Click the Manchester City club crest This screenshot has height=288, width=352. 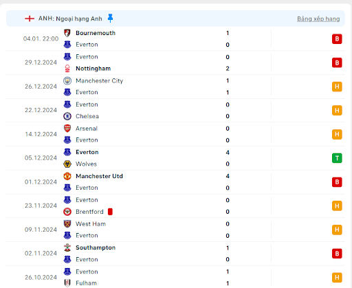(x=67, y=80)
